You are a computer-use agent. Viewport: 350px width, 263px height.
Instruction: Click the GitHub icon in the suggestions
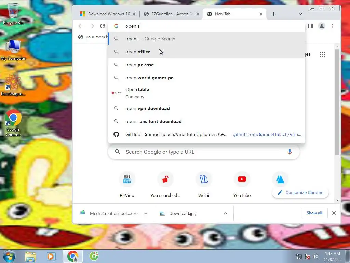pos(116,134)
